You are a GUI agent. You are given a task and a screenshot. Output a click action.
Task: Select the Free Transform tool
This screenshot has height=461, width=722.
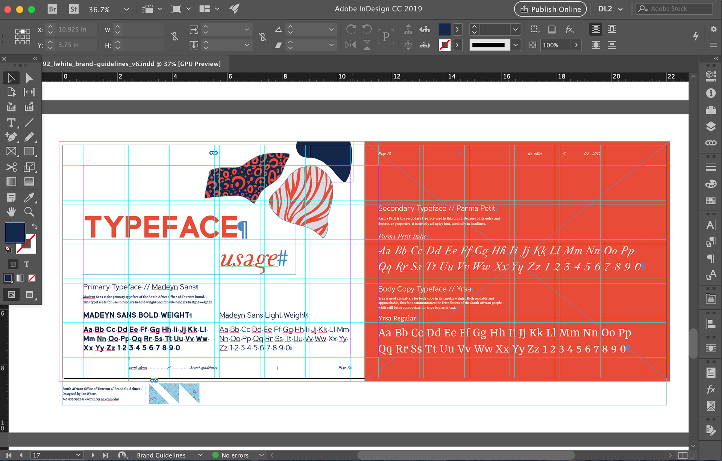pos(29,167)
